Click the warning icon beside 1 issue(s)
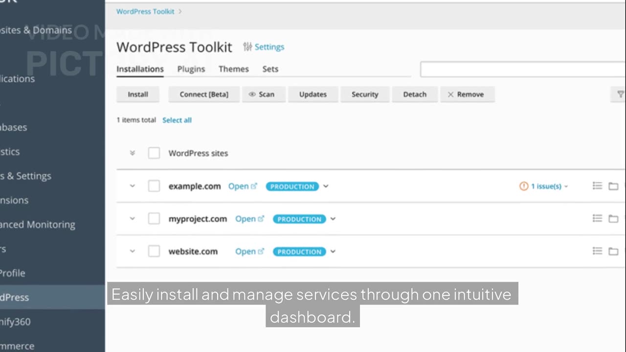The height and width of the screenshot is (352, 626). point(524,186)
